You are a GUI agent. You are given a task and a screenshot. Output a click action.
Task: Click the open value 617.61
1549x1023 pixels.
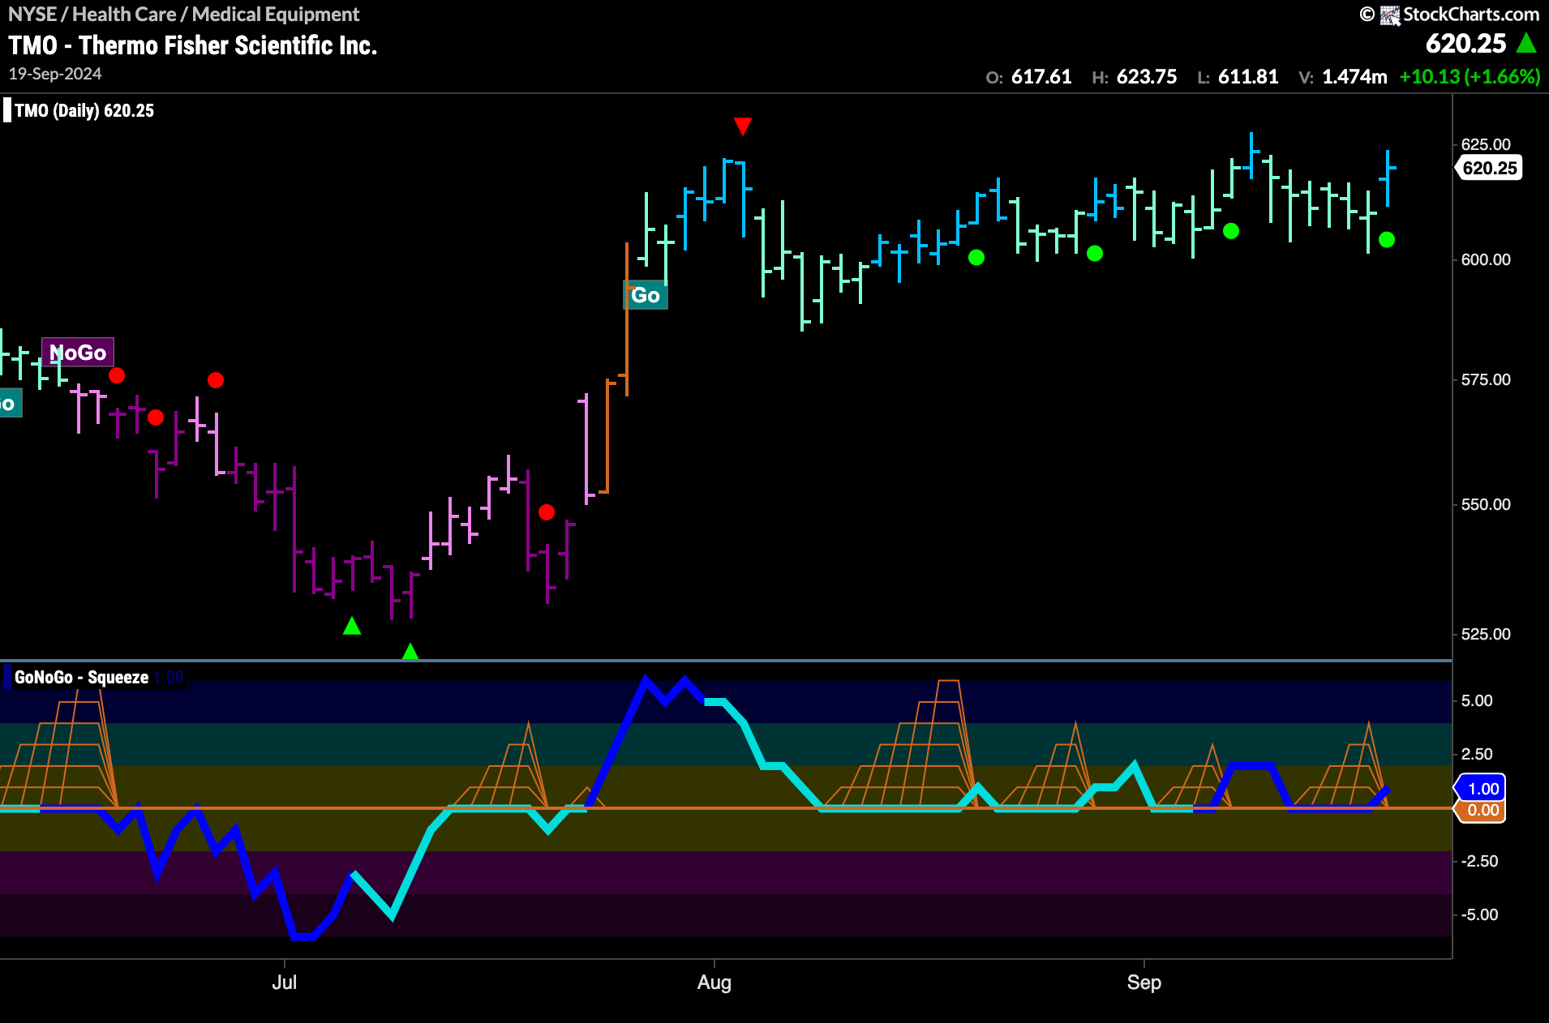coord(1041,77)
